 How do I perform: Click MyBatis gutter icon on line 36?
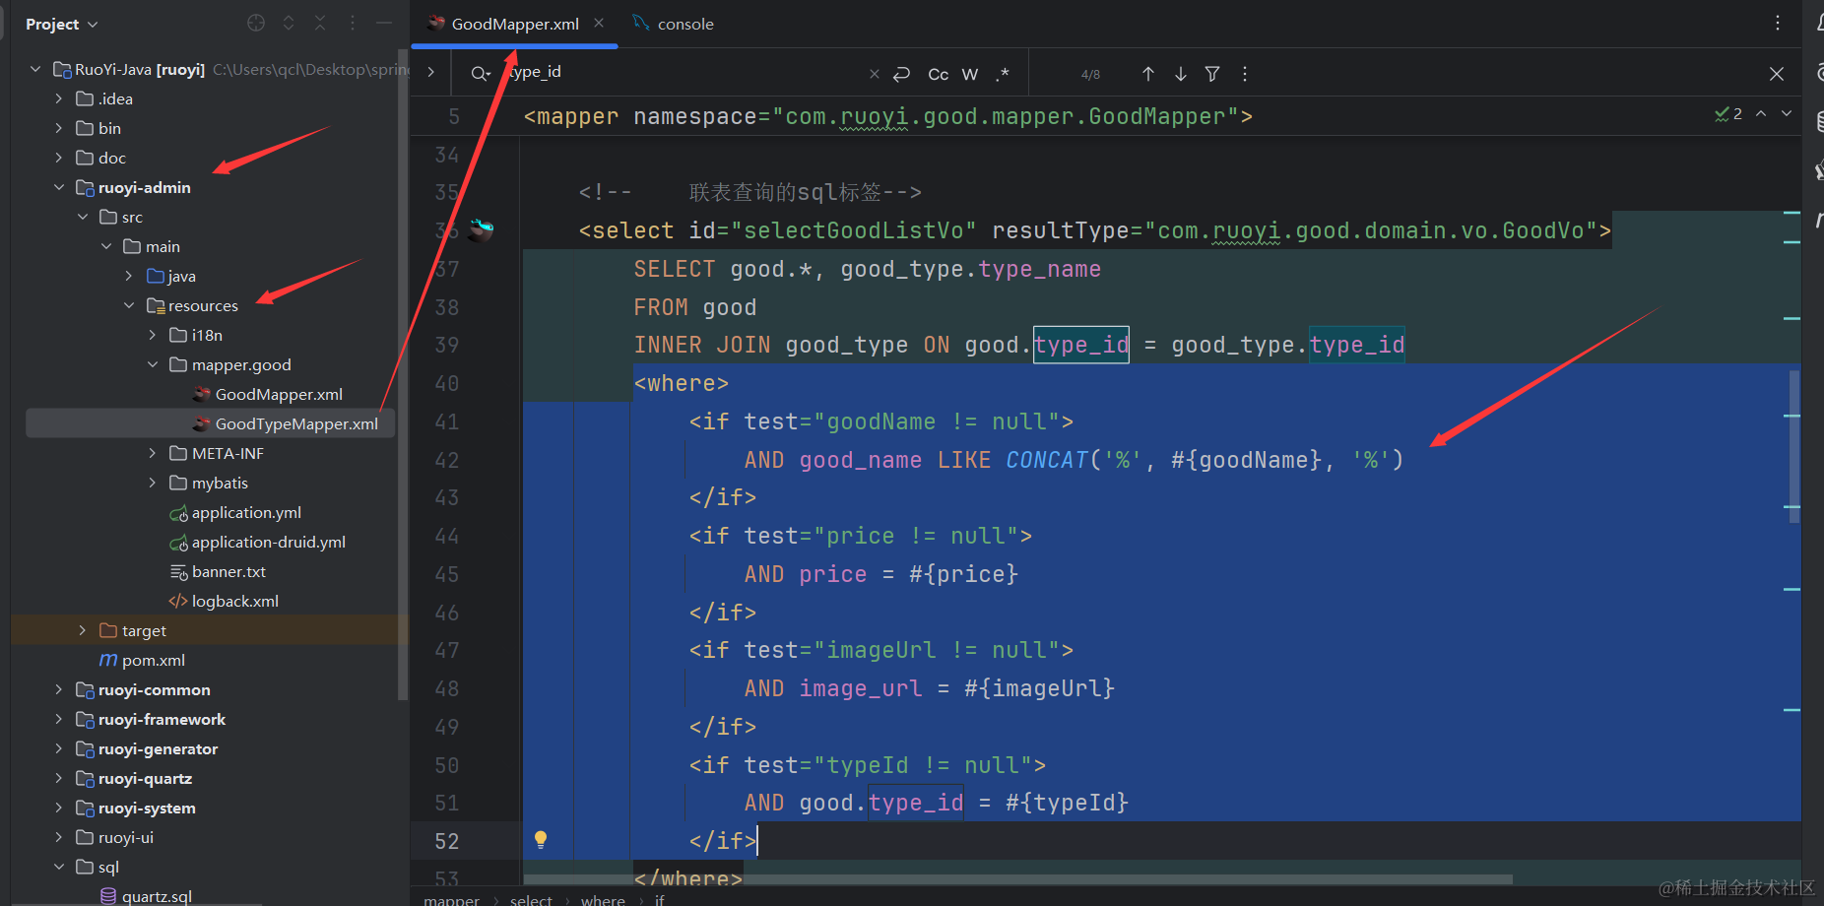point(481,230)
